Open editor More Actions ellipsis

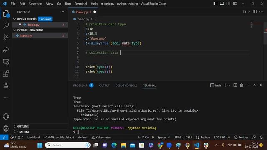(261, 12)
